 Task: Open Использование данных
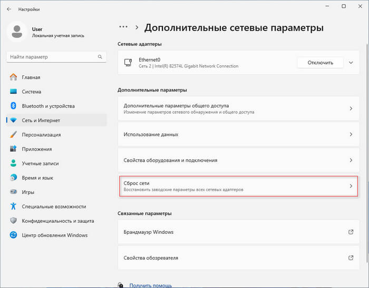pos(238,134)
